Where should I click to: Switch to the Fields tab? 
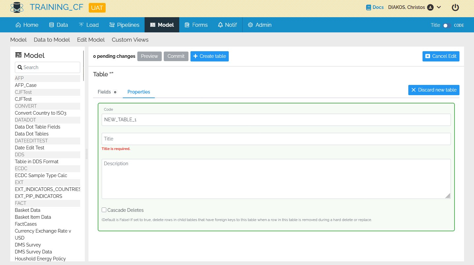tap(104, 92)
